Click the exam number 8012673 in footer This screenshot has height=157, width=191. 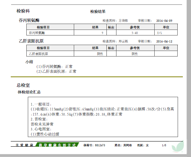(x=100, y=145)
